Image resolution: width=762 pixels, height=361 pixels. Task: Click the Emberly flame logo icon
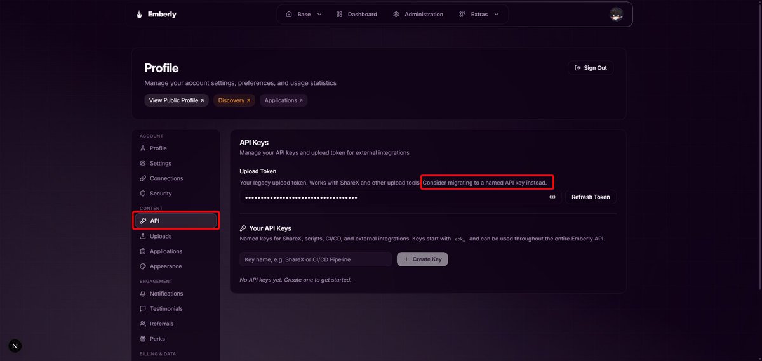140,14
